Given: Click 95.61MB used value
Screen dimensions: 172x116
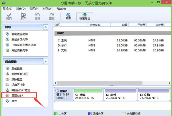Looking at the screenshot, I should pyautogui.click(x=140, y=45).
